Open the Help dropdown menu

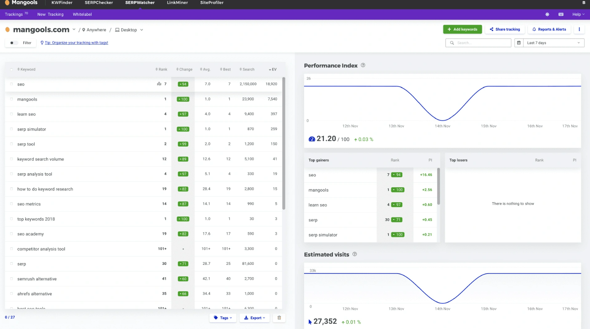(578, 14)
